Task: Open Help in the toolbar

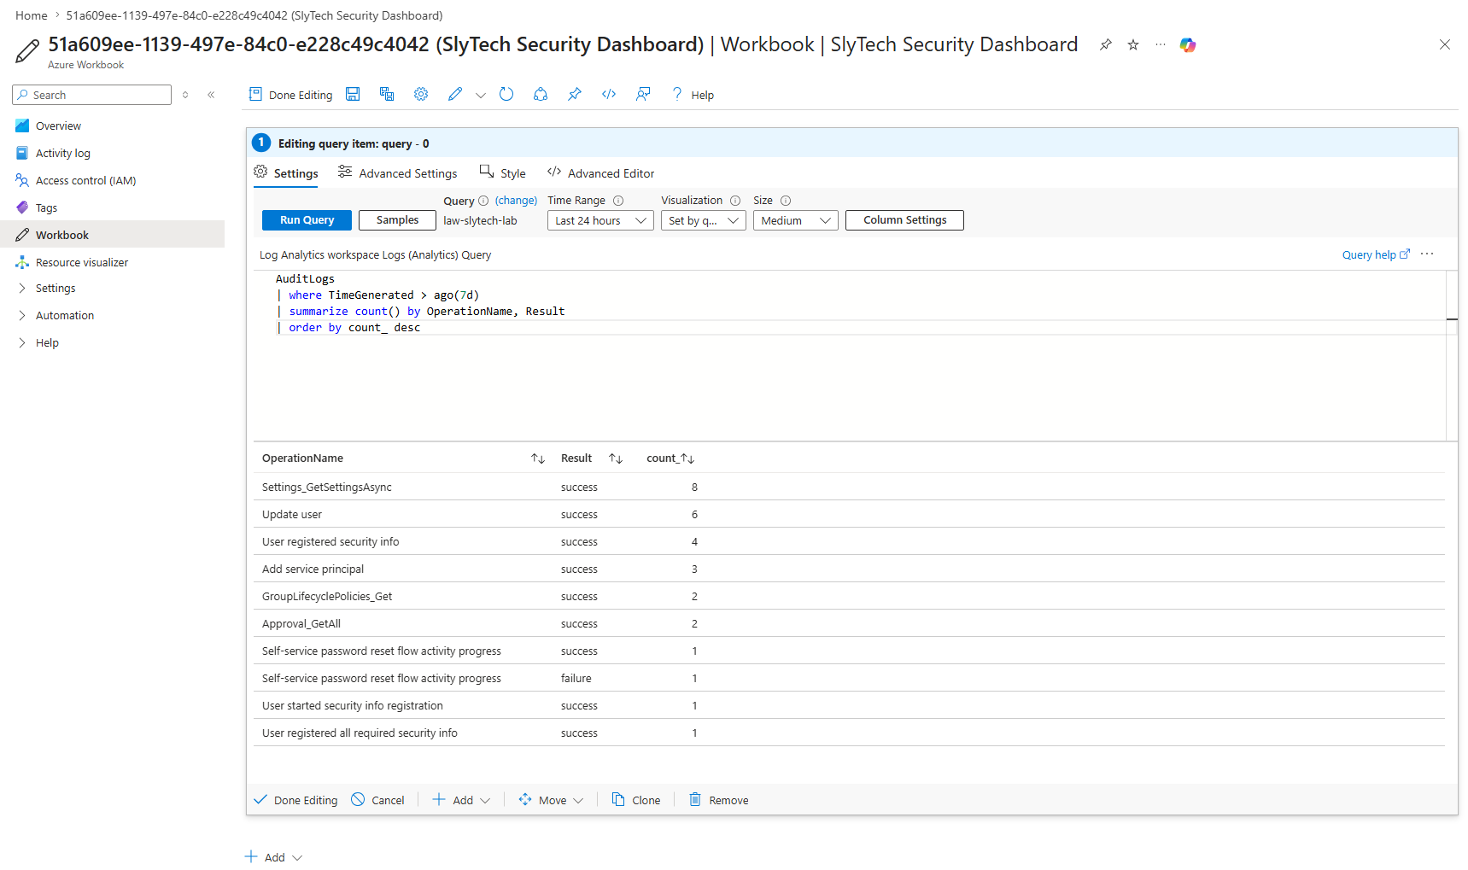Action: [693, 95]
